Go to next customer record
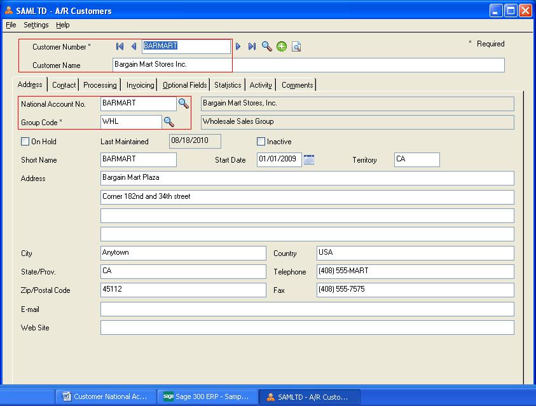536x406 pixels. coord(238,46)
